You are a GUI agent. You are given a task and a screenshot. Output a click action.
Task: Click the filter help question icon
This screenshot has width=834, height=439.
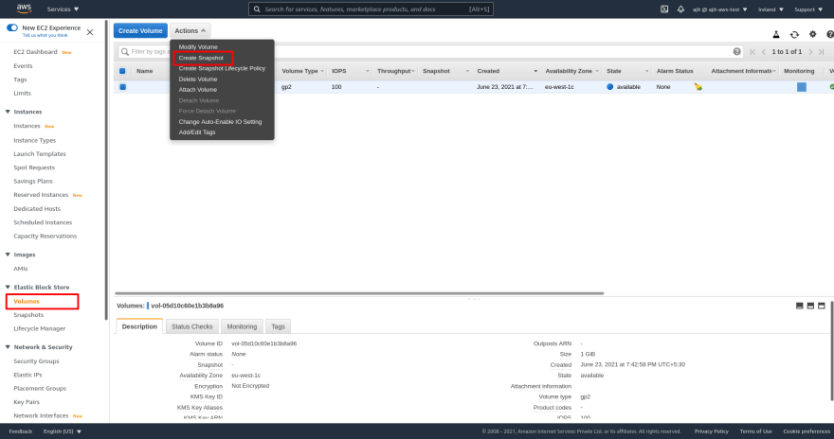(x=736, y=51)
